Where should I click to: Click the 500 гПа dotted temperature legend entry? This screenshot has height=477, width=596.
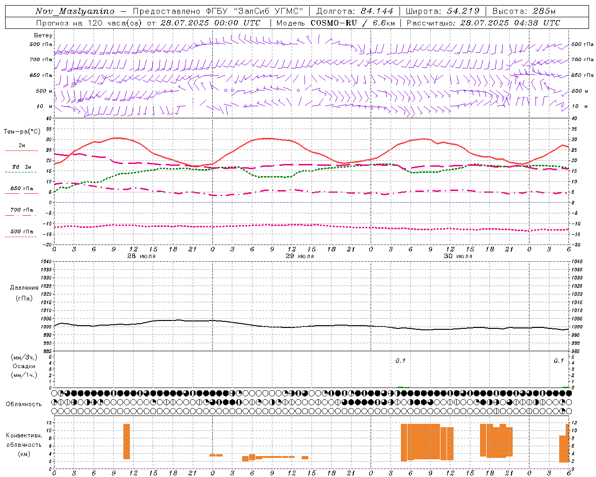[x=21, y=233]
